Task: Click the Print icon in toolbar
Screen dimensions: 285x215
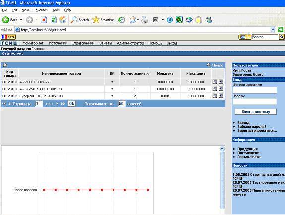Action: point(145,20)
